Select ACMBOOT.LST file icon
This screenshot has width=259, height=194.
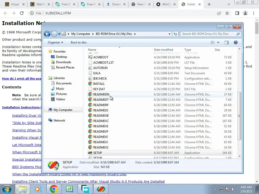click(90, 63)
